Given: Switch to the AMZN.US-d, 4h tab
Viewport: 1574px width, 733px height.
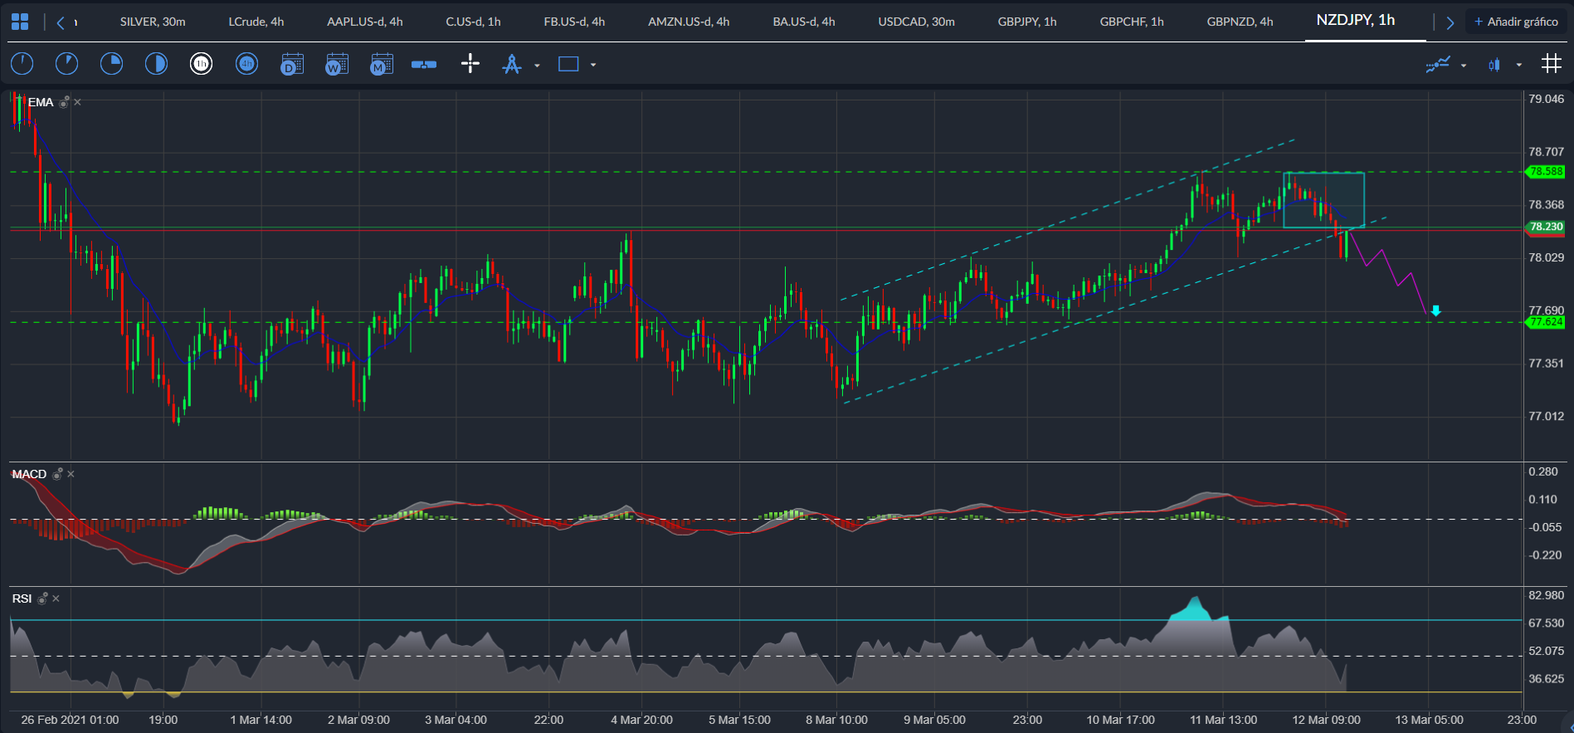Looking at the screenshot, I should click(689, 22).
